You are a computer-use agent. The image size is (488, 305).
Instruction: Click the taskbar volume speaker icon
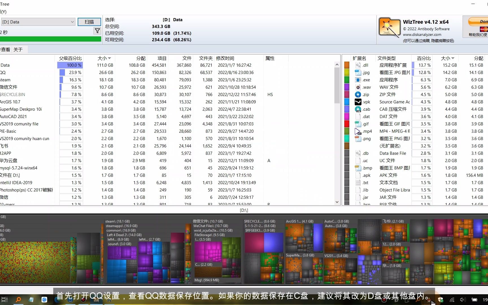coord(463,300)
